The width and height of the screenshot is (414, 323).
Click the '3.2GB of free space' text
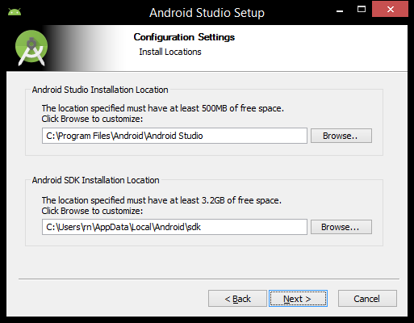tap(241, 200)
